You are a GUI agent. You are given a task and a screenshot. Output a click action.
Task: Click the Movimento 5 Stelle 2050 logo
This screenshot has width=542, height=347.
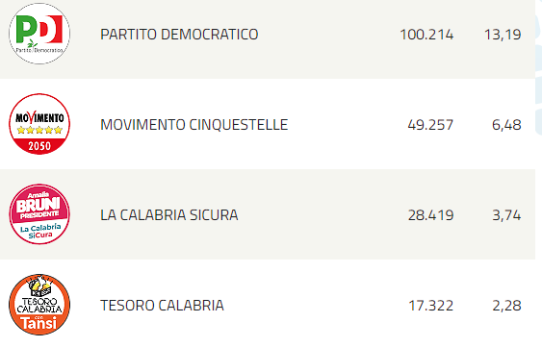39,124
